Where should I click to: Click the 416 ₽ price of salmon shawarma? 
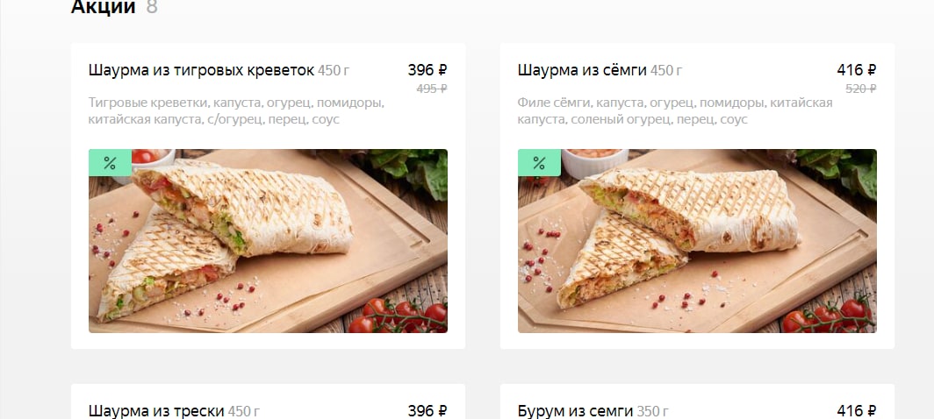point(857,70)
